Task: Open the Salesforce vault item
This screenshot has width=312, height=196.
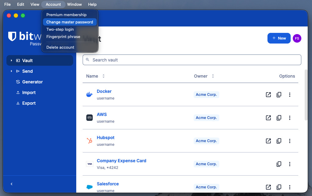Action: coord(108,184)
